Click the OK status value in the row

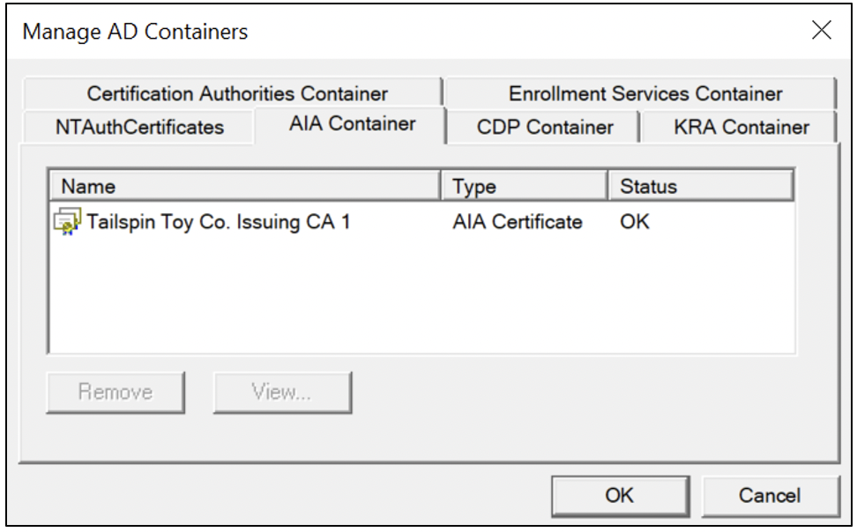pyautogui.click(x=635, y=222)
